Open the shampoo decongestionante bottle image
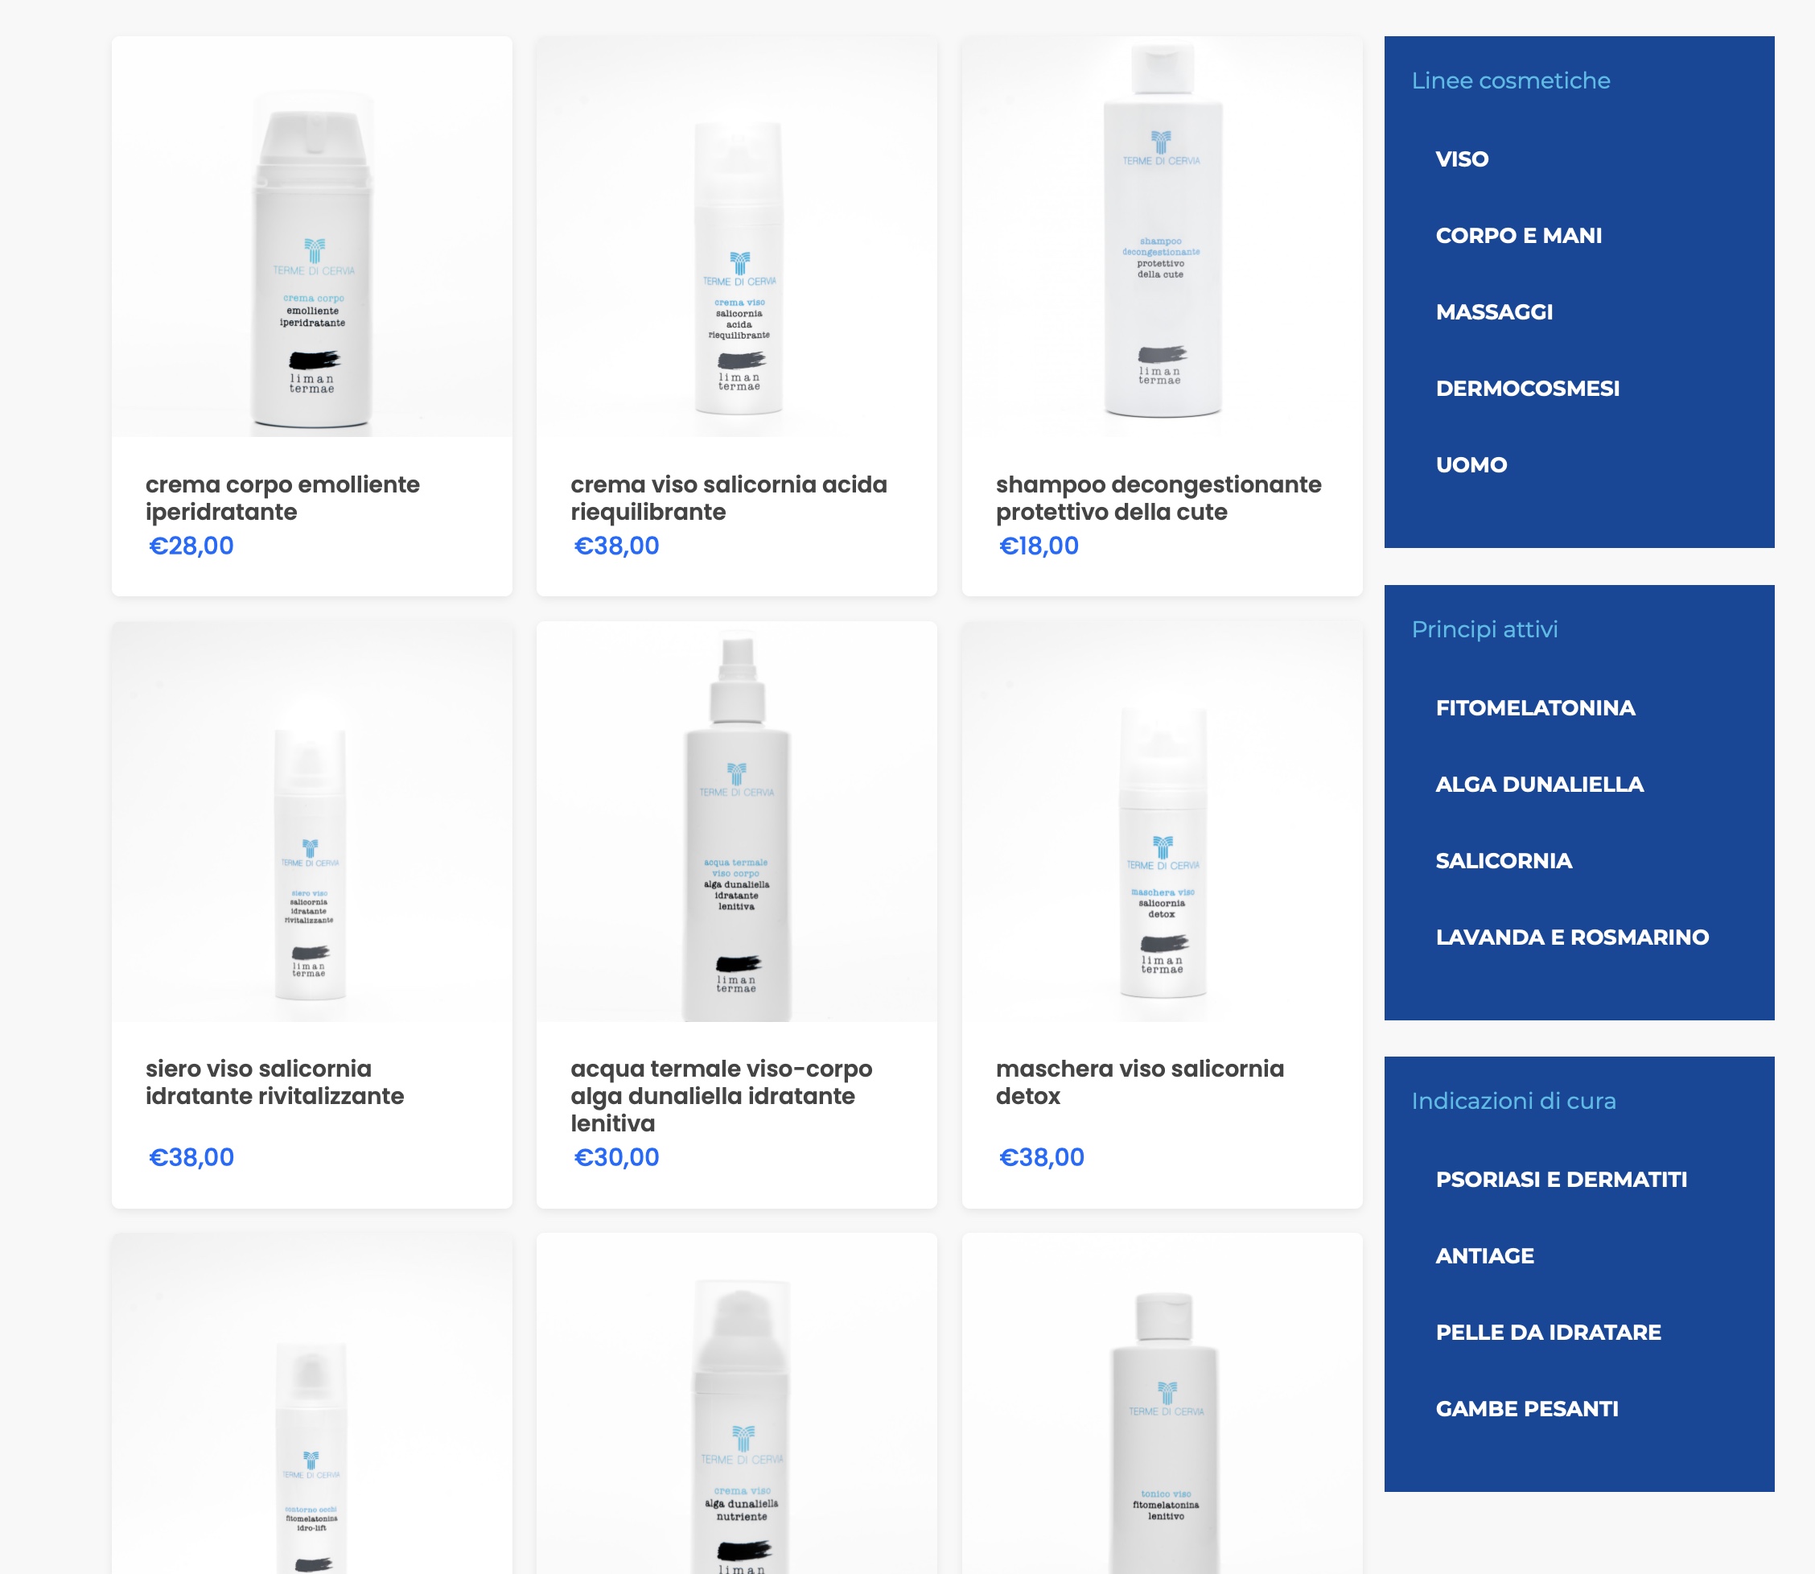The height and width of the screenshot is (1574, 1815). point(1162,237)
